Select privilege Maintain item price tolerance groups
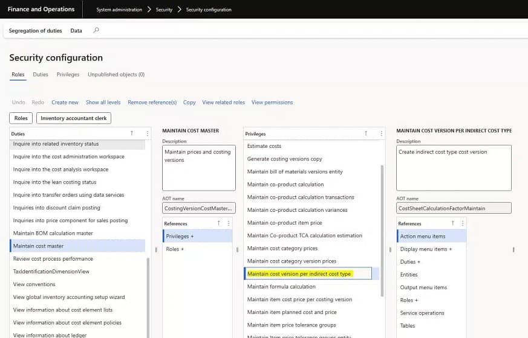528x338 pixels. coord(312,325)
